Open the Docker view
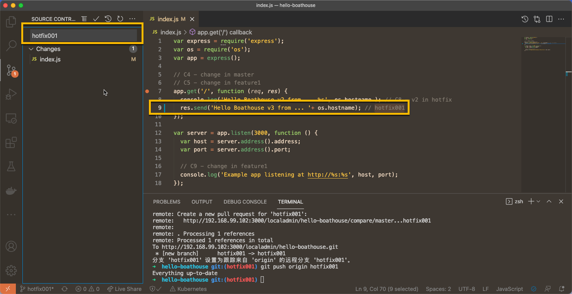The height and width of the screenshot is (294, 572). [x=11, y=191]
